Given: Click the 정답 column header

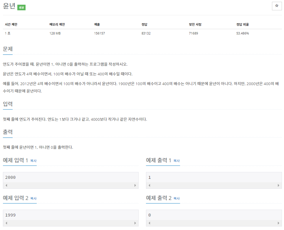Looking at the screenshot, I should tap(144, 24).
